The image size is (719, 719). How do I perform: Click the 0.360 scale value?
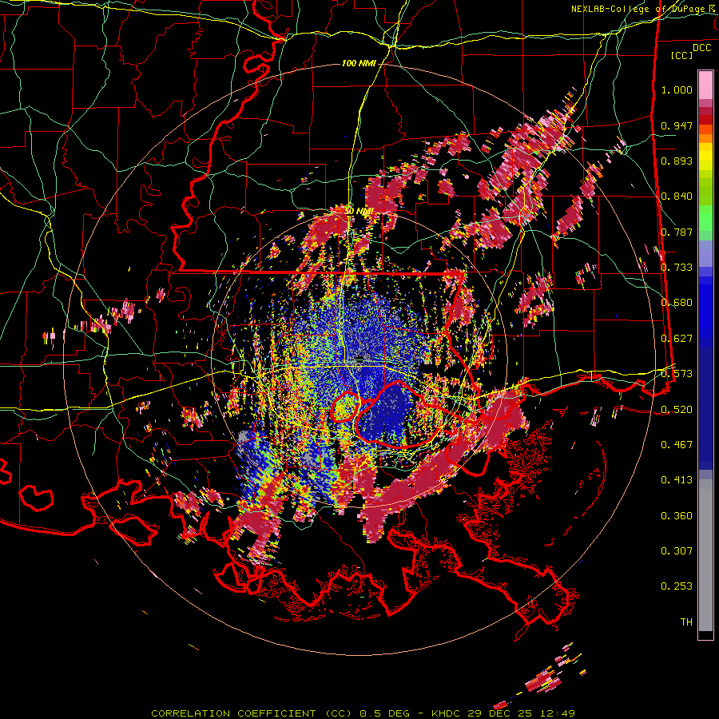pyautogui.click(x=677, y=515)
